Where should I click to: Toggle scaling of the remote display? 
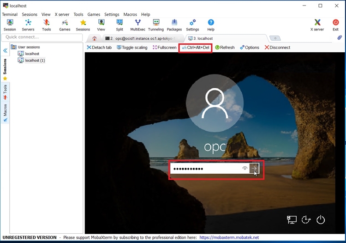(x=132, y=48)
